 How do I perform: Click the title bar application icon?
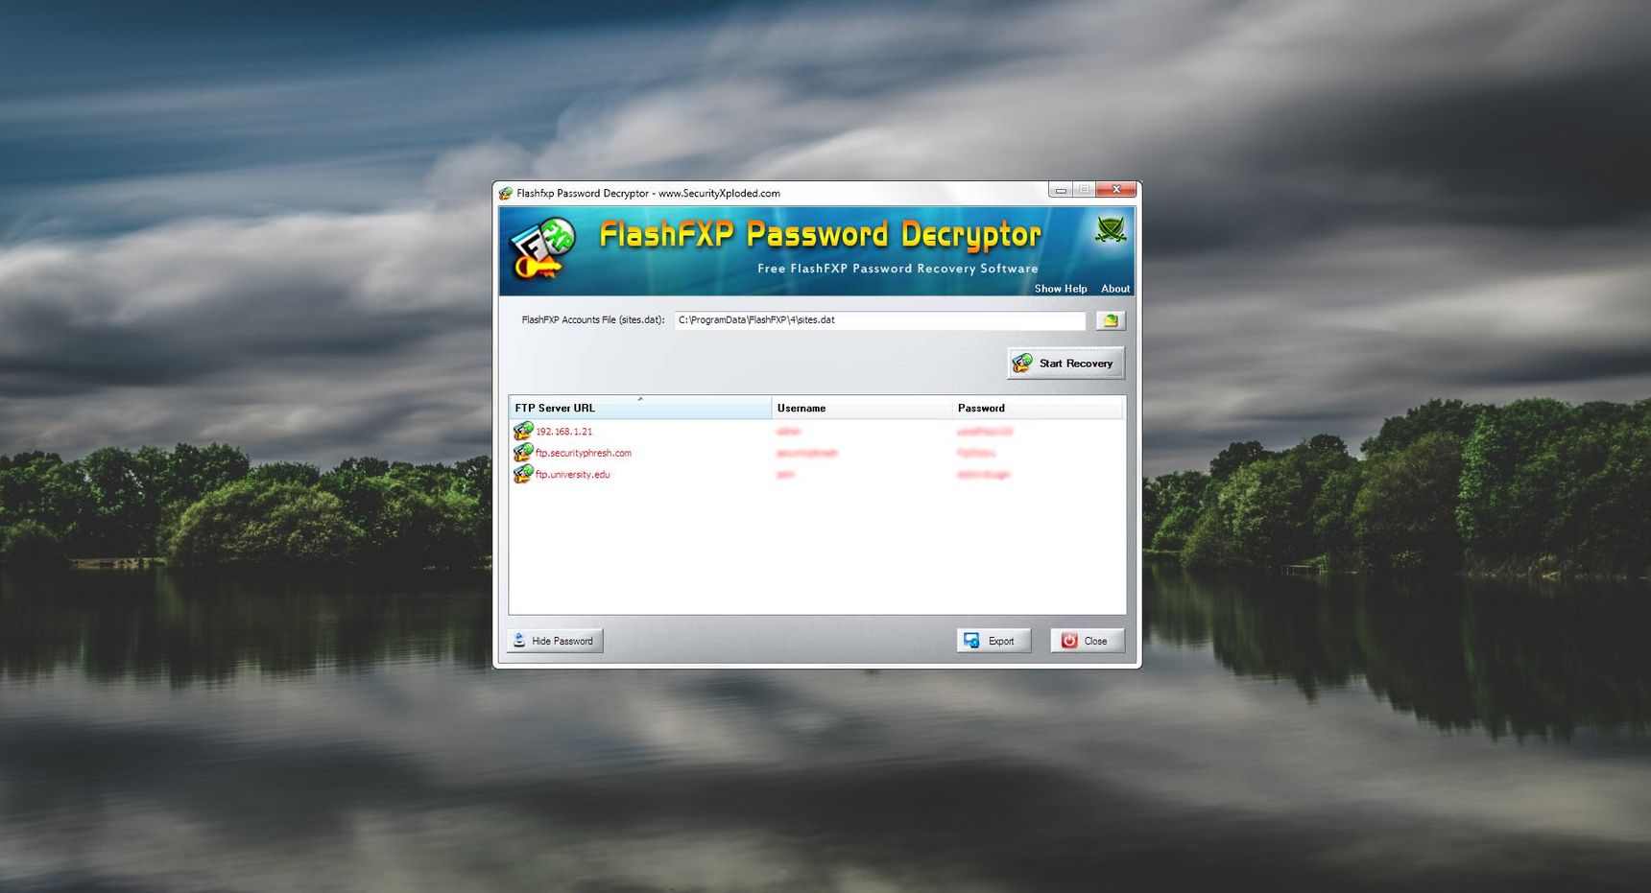click(x=506, y=193)
